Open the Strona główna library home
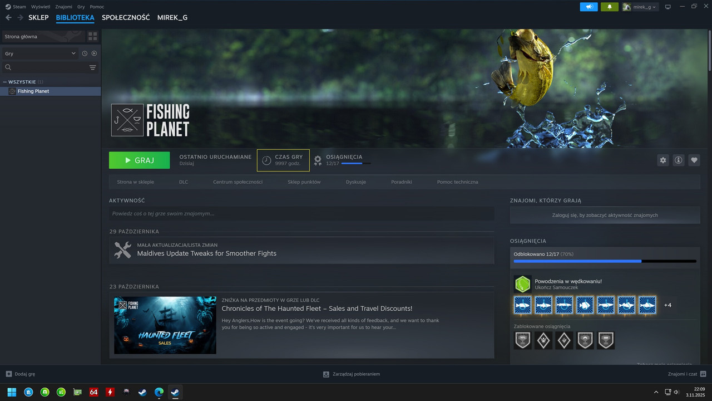712x401 pixels. tap(43, 36)
